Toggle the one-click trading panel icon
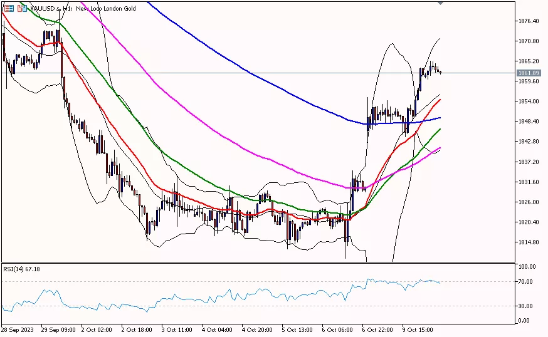This screenshot has width=548, height=337. click(22, 8)
